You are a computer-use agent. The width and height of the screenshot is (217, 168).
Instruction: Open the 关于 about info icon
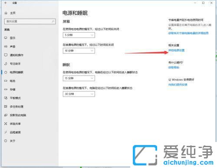(x=6, y=141)
